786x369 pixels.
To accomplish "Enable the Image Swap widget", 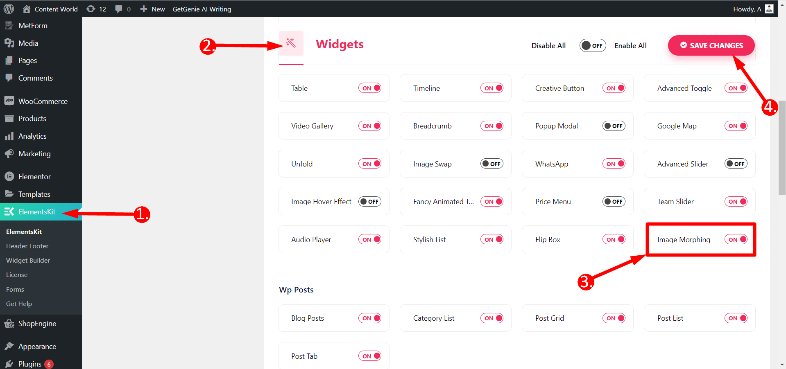I will click(492, 164).
